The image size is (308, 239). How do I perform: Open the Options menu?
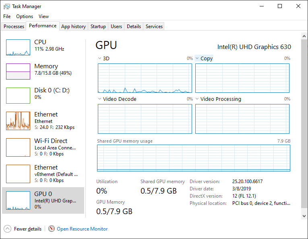pos(25,16)
